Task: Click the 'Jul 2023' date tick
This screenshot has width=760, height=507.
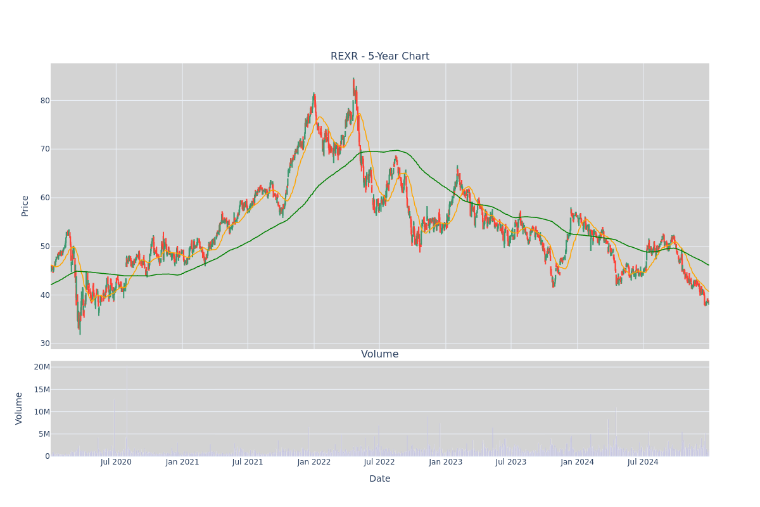Action: 511,462
